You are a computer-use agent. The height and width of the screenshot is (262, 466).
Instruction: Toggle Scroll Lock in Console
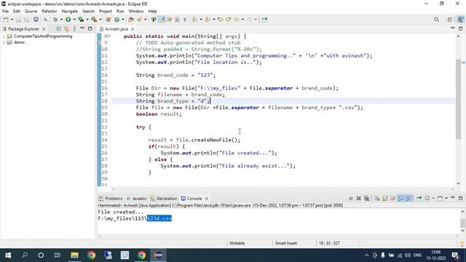point(385,199)
